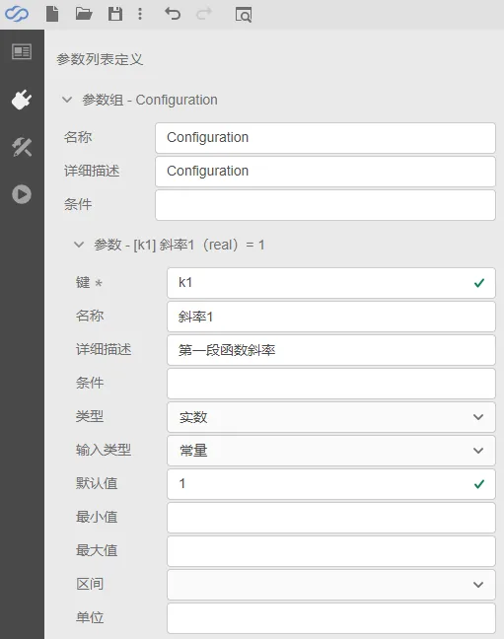
Task: Click the 键 field containing k1
Action: tap(331, 283)
